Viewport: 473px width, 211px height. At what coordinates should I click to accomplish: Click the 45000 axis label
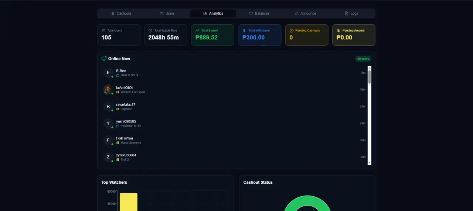click(x=111, y=204)
